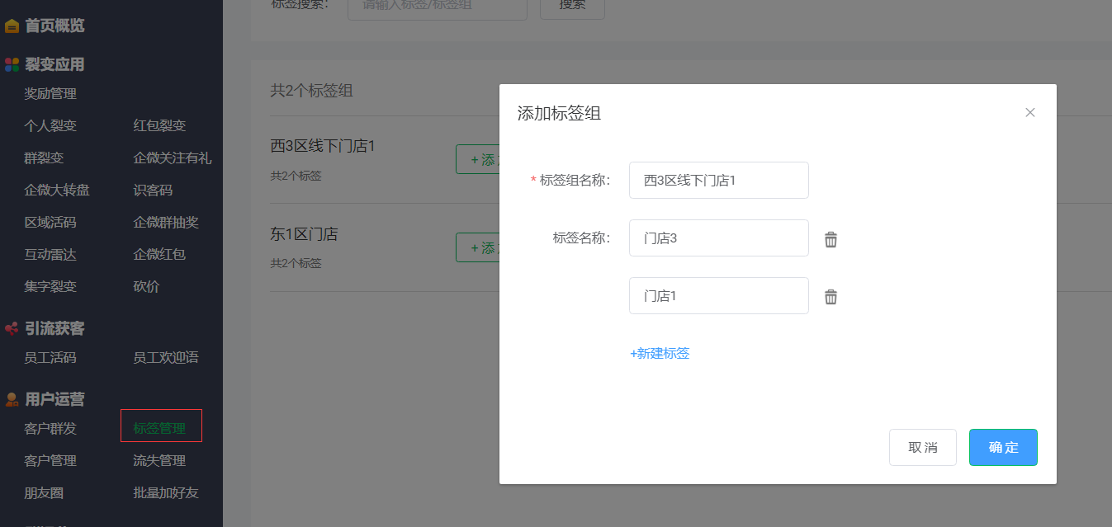
Task: Click the 共2个标签组 heading
Action: 312,91
